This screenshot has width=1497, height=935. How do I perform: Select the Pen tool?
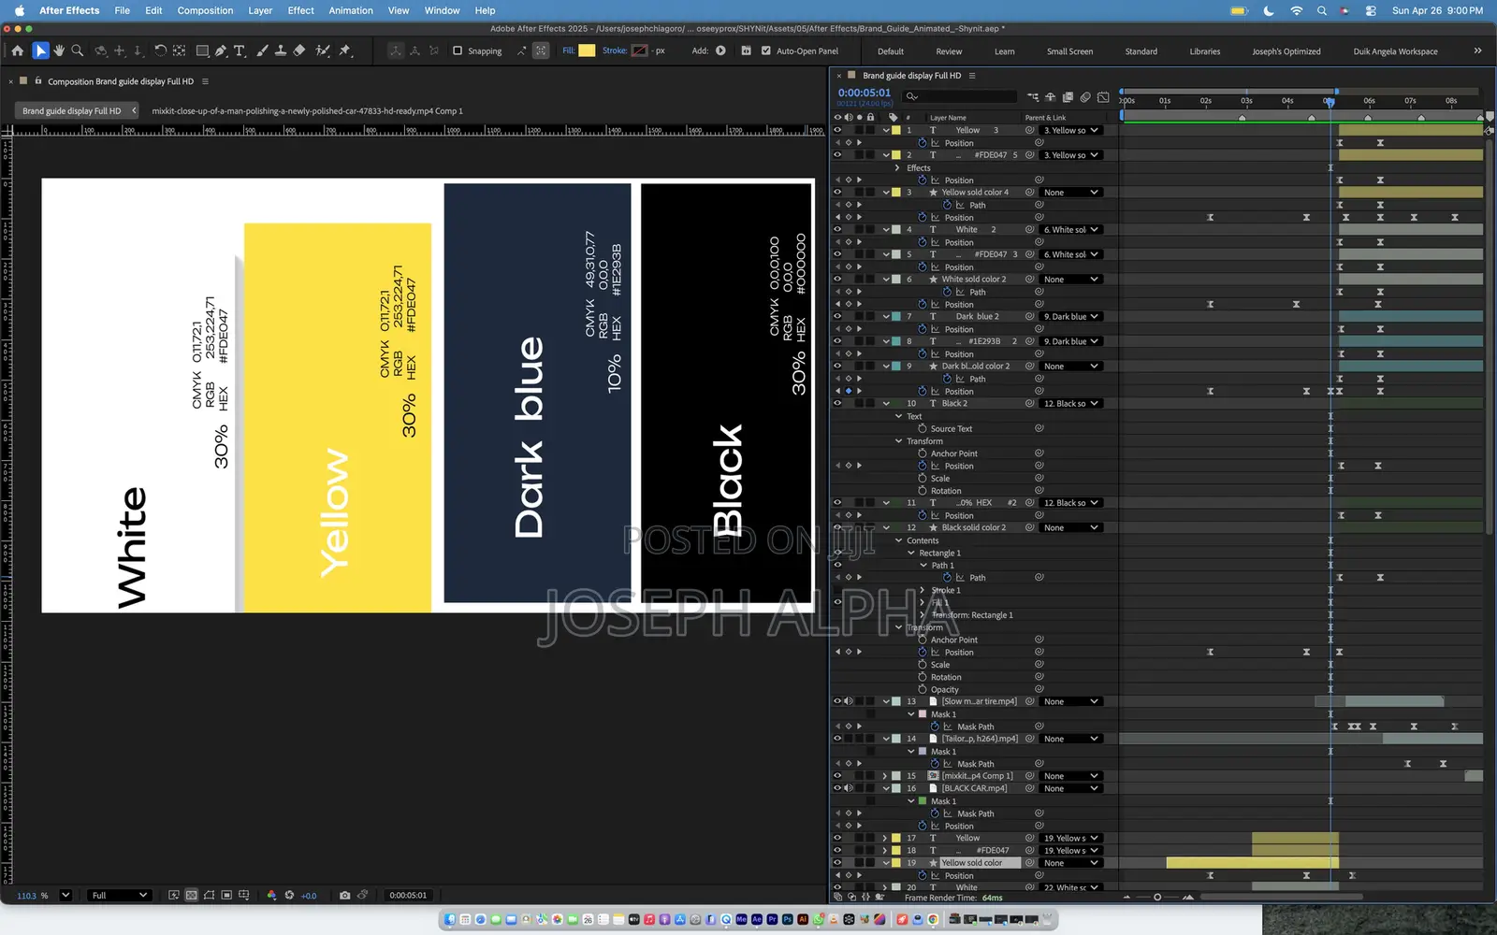(221, 50)
